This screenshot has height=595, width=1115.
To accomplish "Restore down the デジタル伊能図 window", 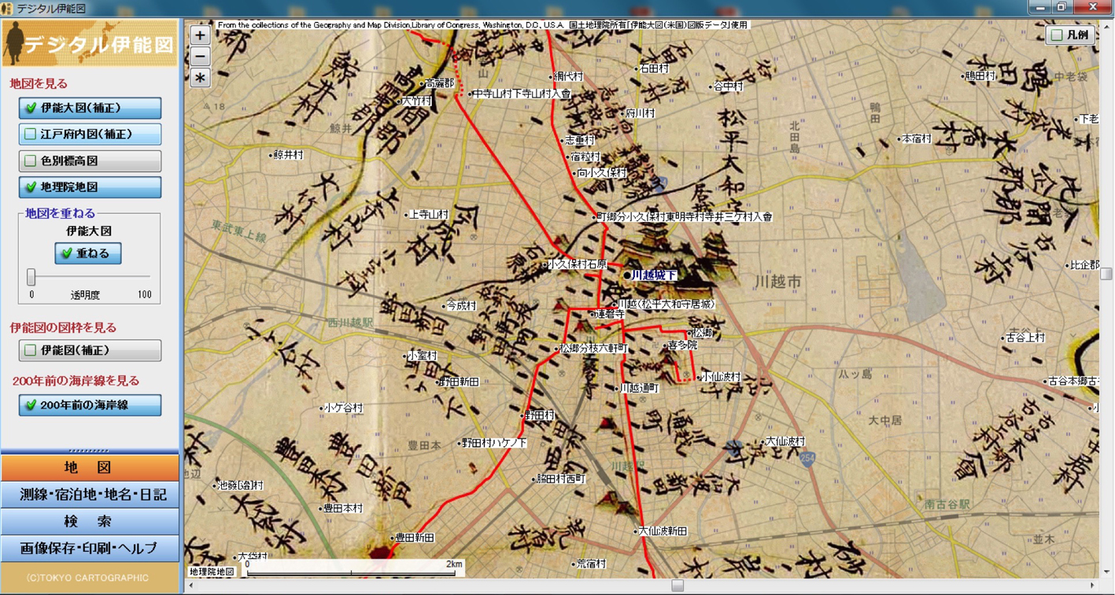I will 1061,7.
